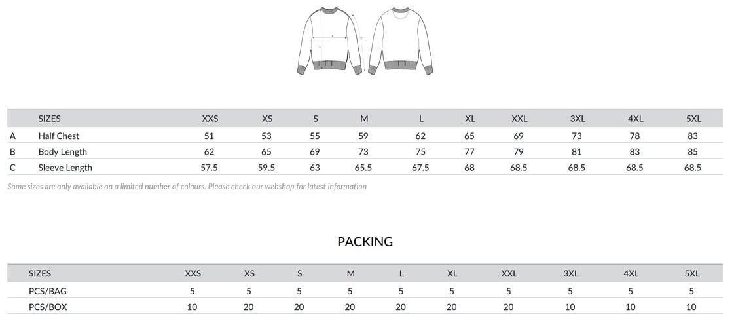Select the Sleeve Length row label
This screenshot has width=734, height=323.
tap(65, 167)
